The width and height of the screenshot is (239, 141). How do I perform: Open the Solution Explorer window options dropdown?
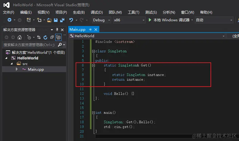[52, 30]
